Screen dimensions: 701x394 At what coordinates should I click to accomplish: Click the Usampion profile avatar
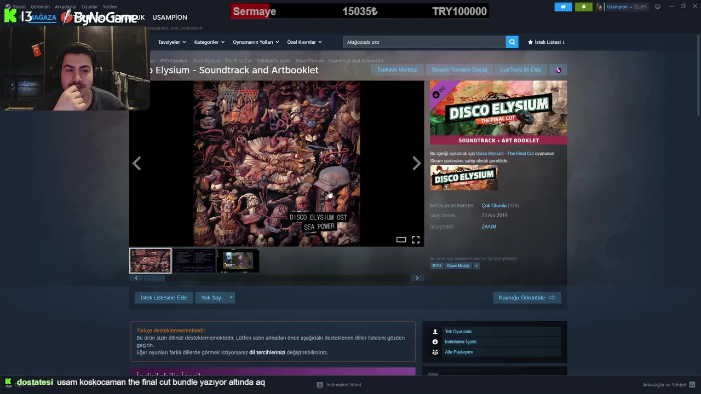[x=601, y=7]
